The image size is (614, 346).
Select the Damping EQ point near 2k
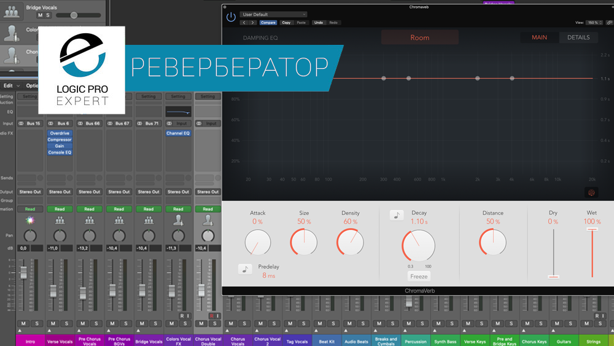477,79
